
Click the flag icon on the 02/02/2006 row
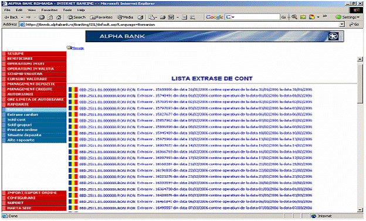(73, 102)
